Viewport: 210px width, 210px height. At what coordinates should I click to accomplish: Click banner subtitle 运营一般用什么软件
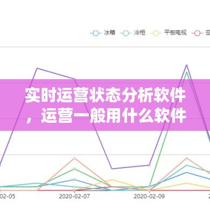point(114,115)
